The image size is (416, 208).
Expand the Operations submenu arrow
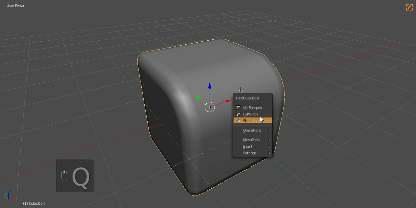point(269,130)
